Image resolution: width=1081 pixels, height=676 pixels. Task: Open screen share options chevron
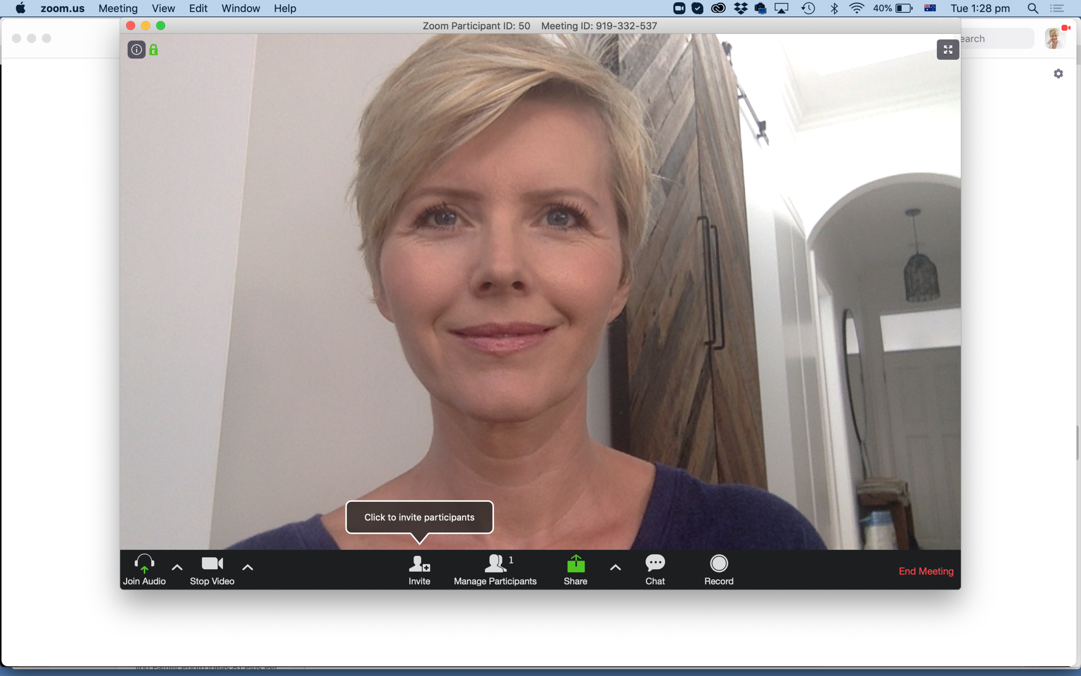[x=615, y=567]
